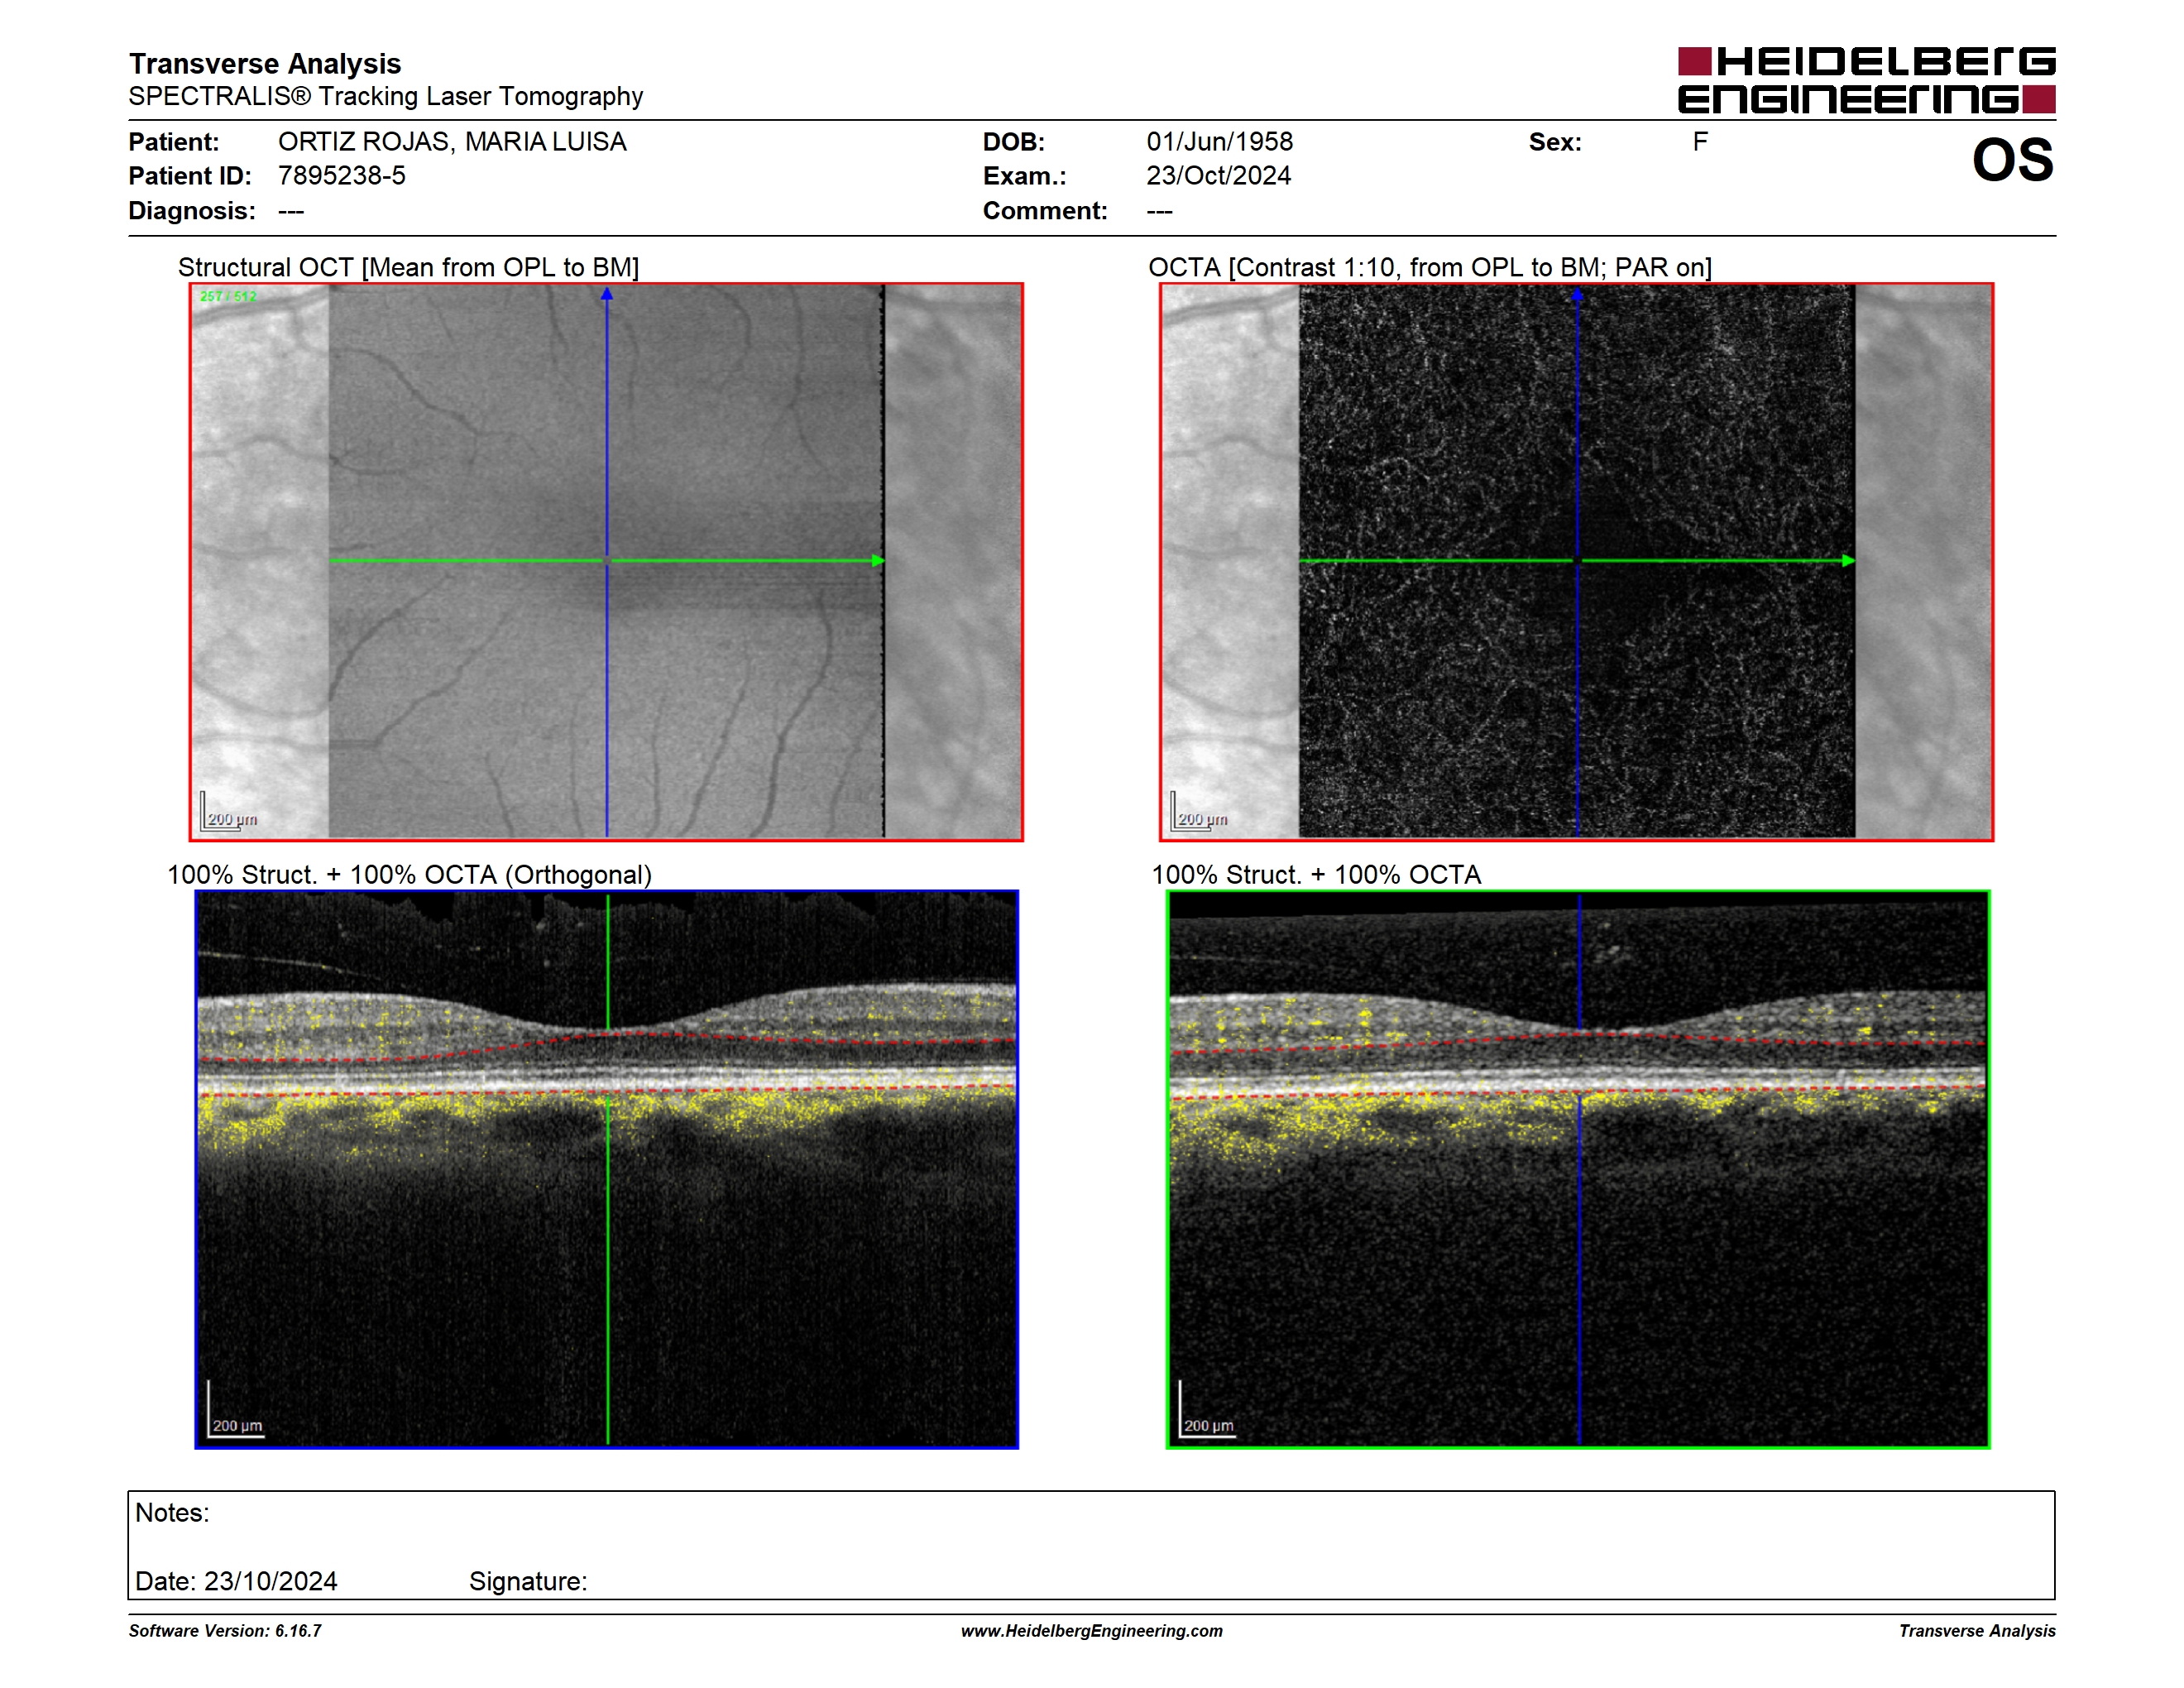Click the blue arrowhead atop Structural OCT image
The image size is (2184, 1688).
point(606,294)
